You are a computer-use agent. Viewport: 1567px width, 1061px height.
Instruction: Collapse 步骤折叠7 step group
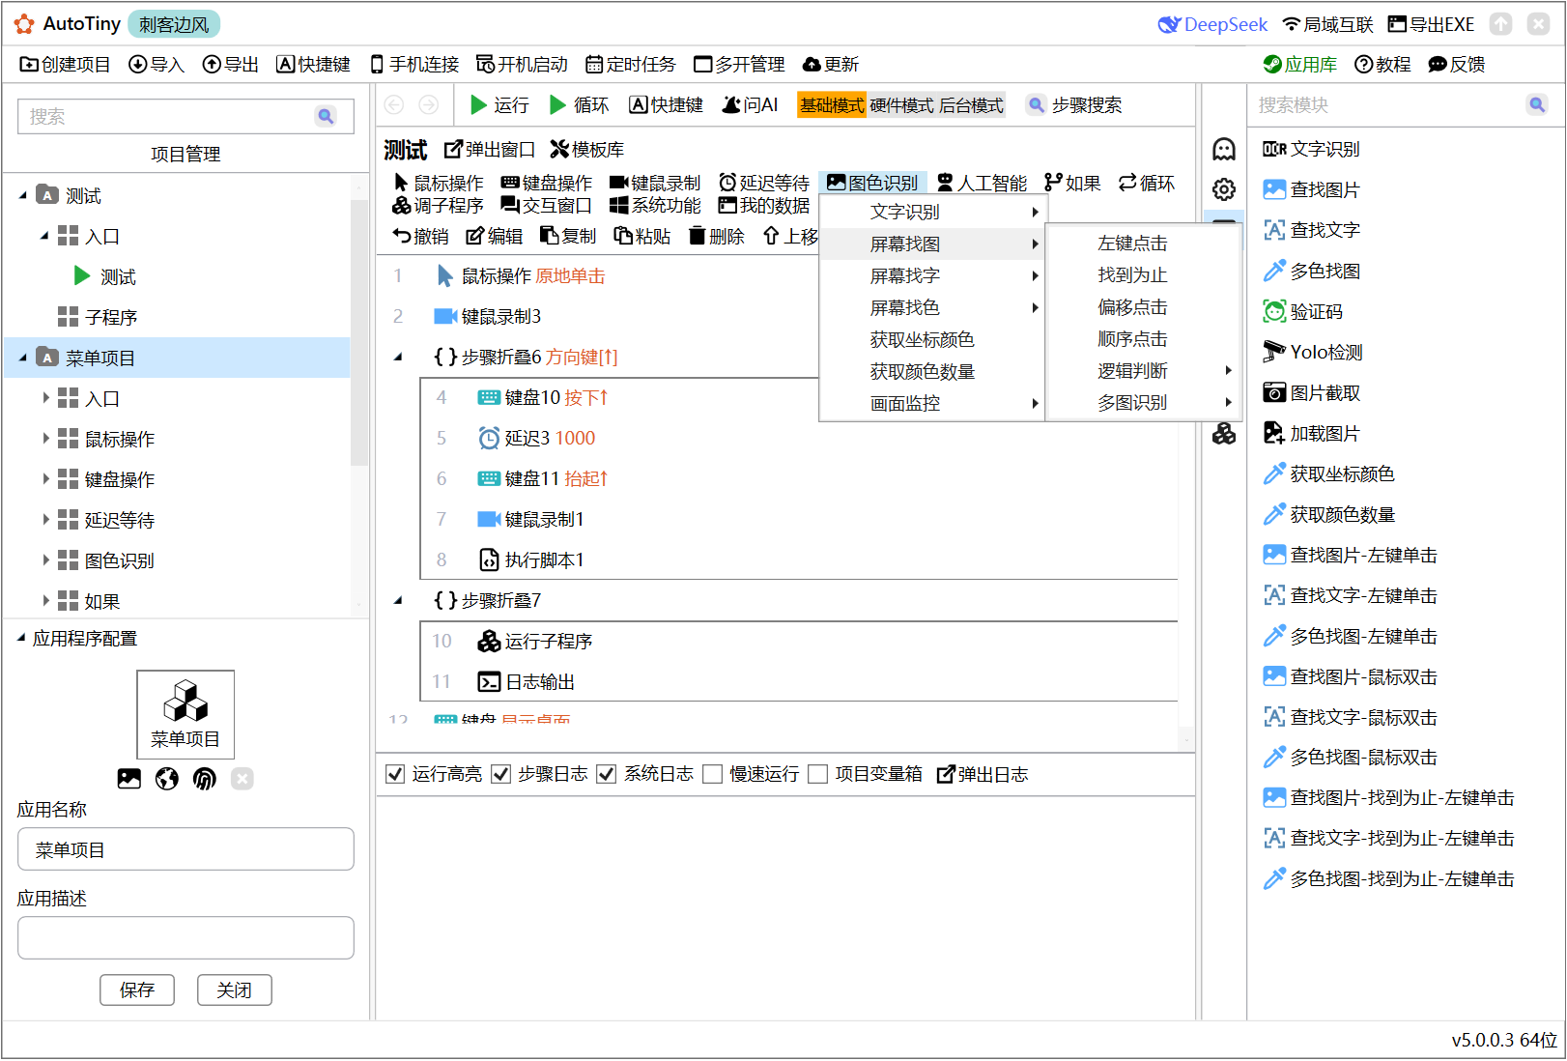(398, 600)
